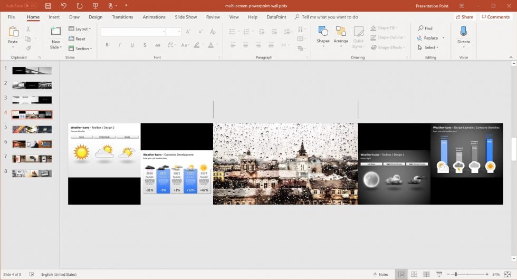Start Slide Show from status bar icon
This screenshot has height=280, width=517.
[438, 274]
